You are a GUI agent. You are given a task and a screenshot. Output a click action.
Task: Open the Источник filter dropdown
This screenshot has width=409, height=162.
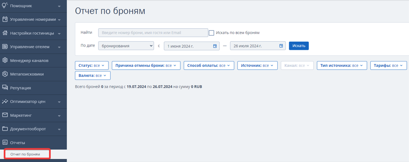click(257, 66)
